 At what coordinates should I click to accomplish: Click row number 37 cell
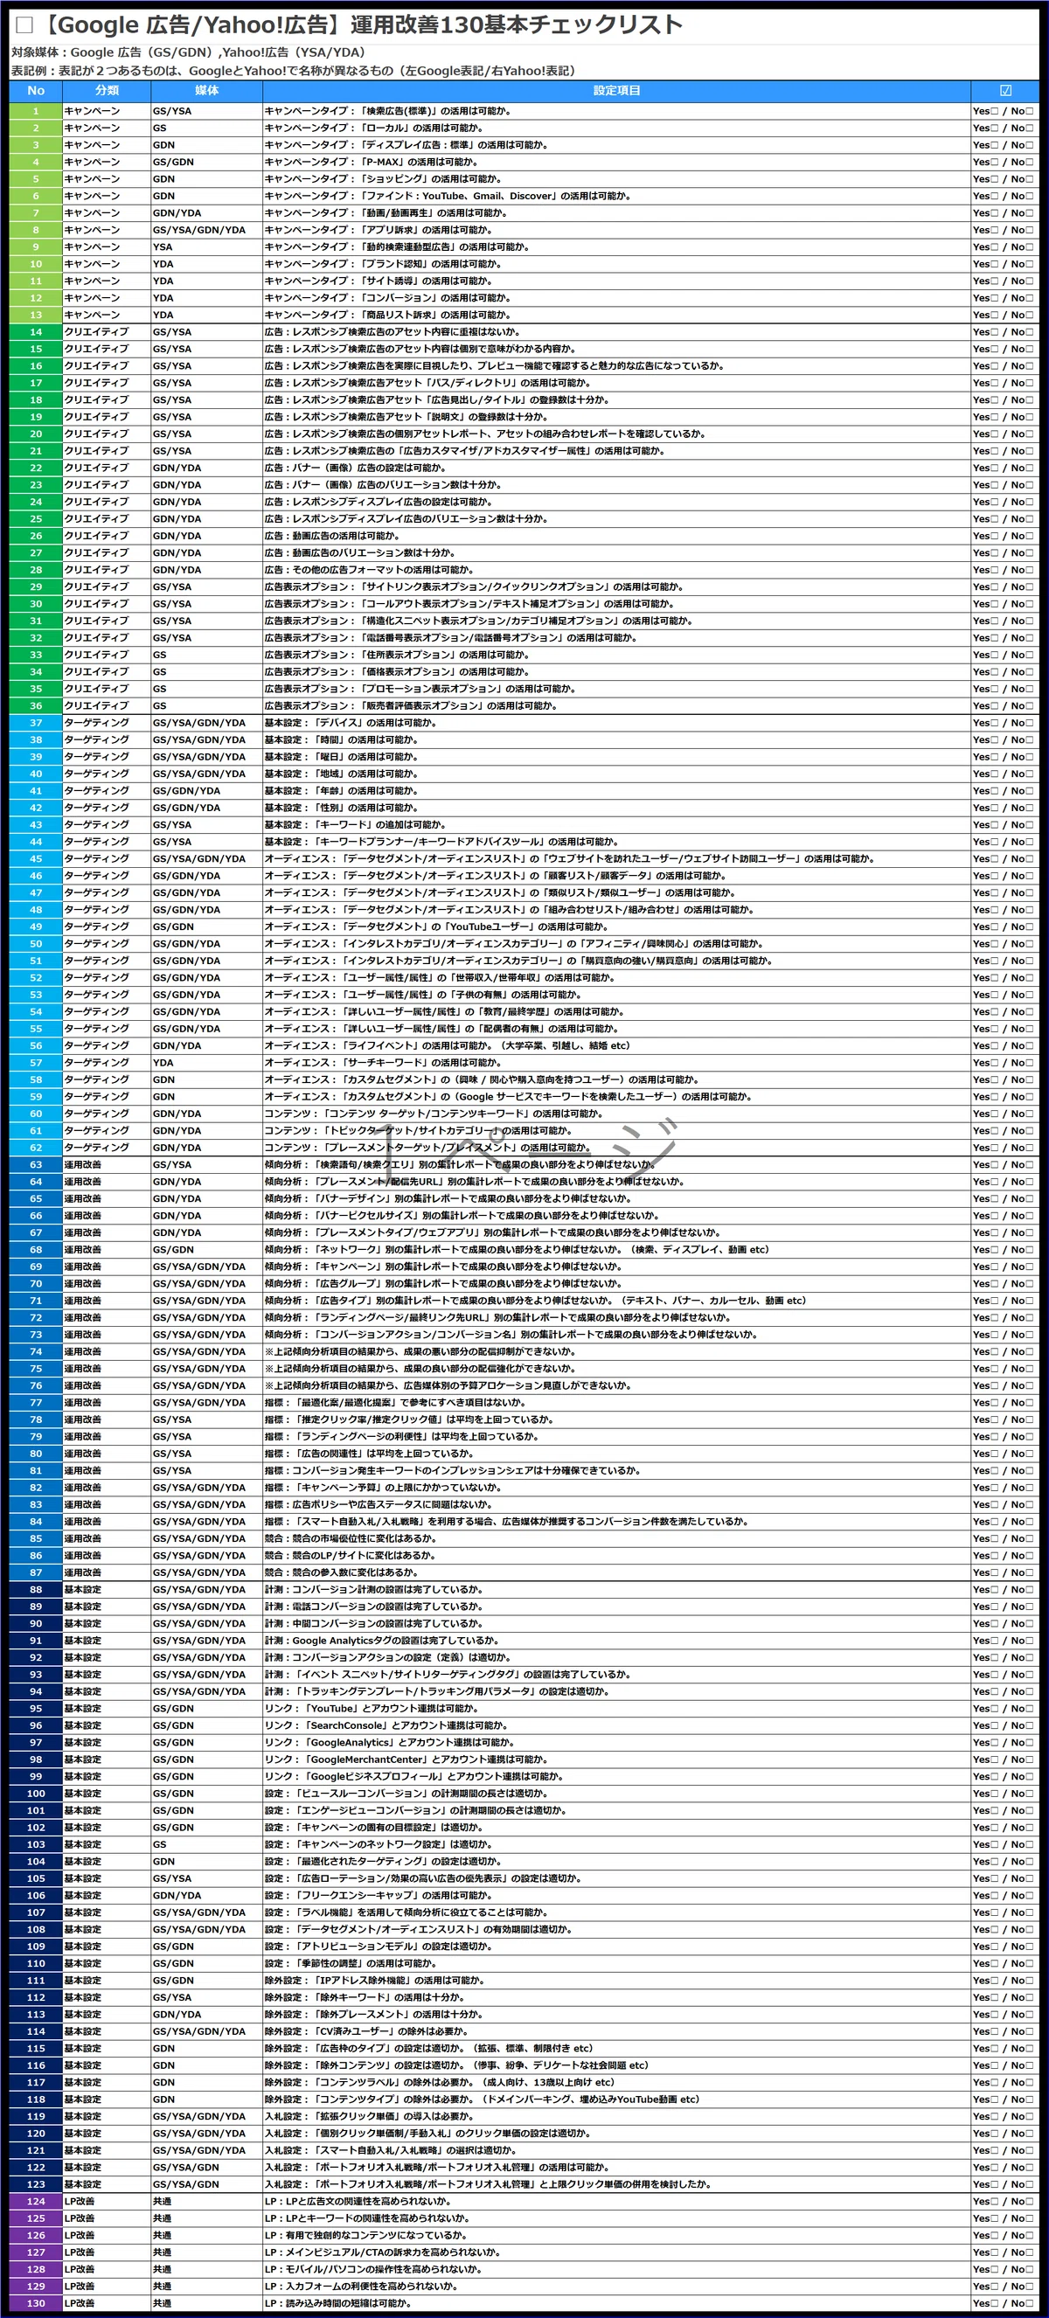coord(36,724)
